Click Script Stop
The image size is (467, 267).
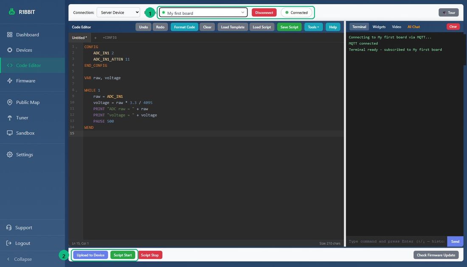pyautogui.click(x=150, y=255)
